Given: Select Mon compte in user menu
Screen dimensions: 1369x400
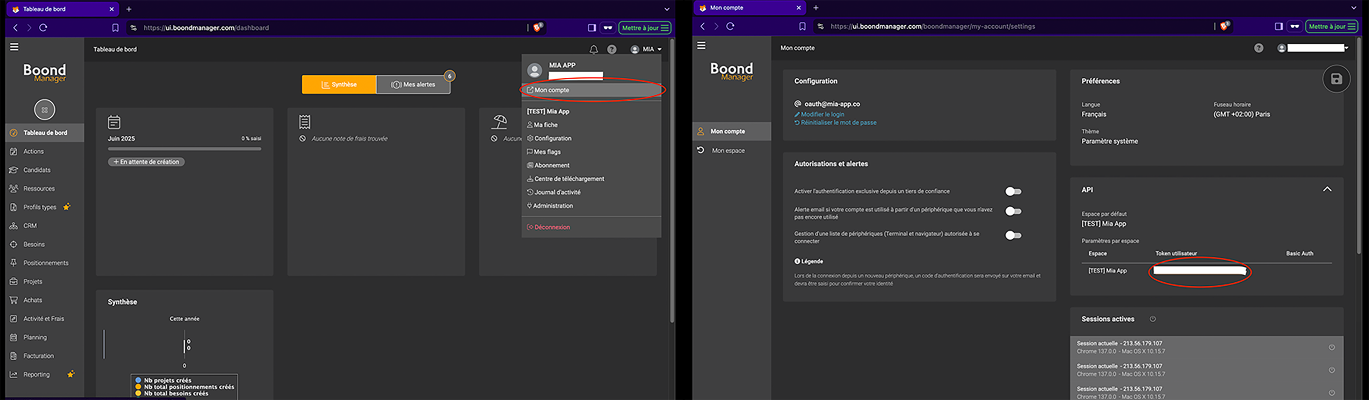Looking at the screenshot, I should 591,90.
